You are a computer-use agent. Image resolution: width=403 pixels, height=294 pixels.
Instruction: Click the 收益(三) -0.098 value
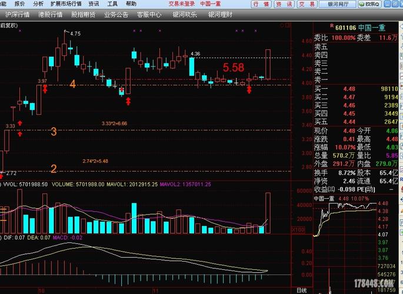pyautogui.click(x=346, y=189)
